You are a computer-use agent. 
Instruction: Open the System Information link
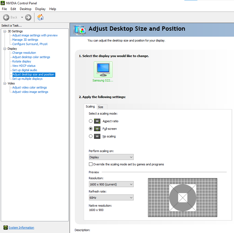tap(21, 228)
